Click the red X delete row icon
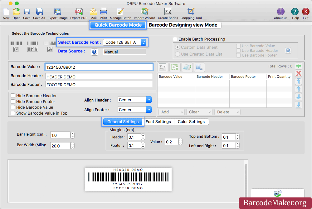The width and height of the screenshot is (312, 209). tap(299, 73)
